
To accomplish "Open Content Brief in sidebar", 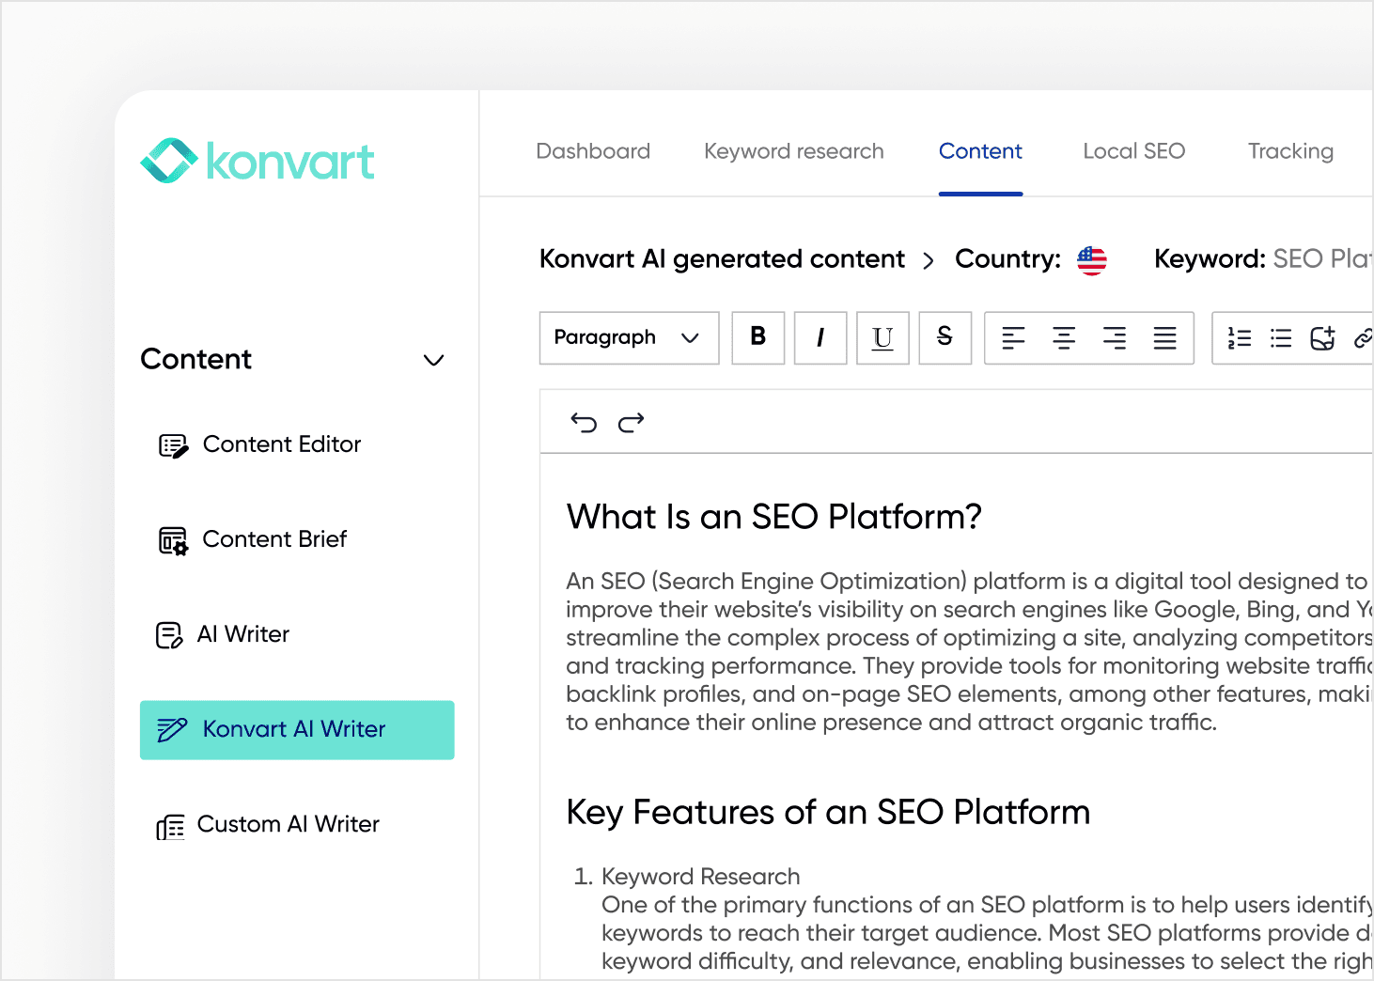I will (274, 539).
